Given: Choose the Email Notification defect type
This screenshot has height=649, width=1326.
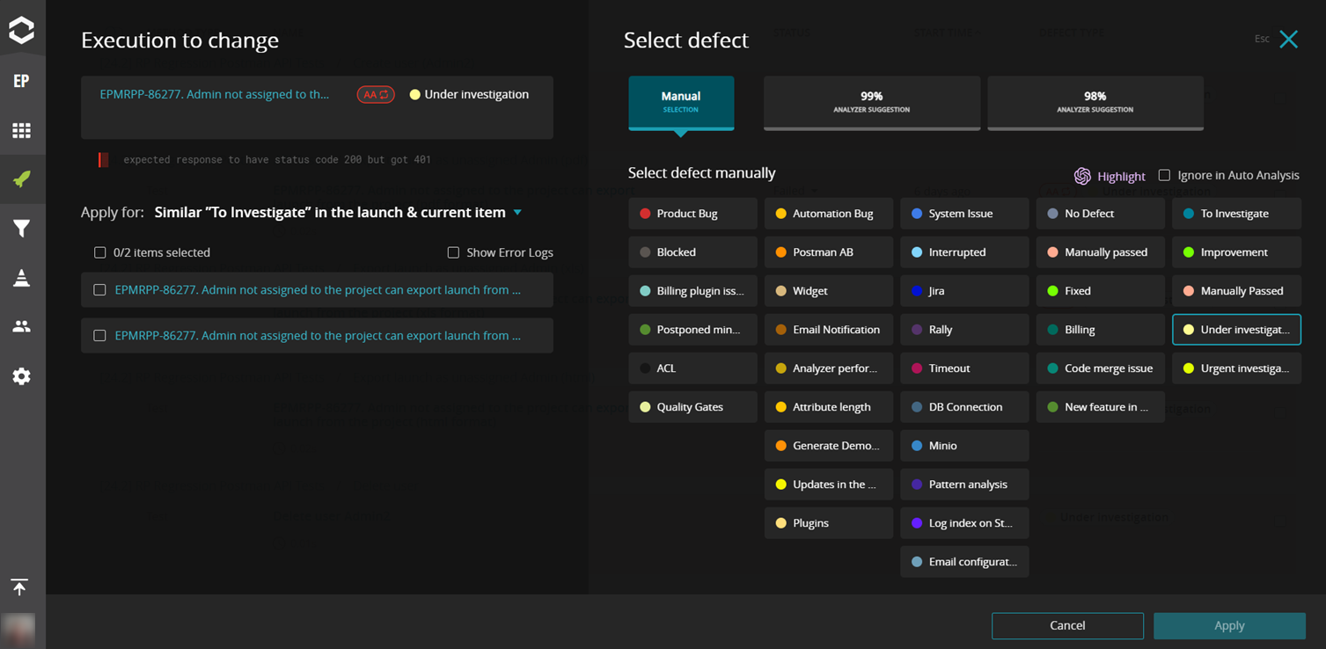Looking at the screenshot, I should click(829, 330).
